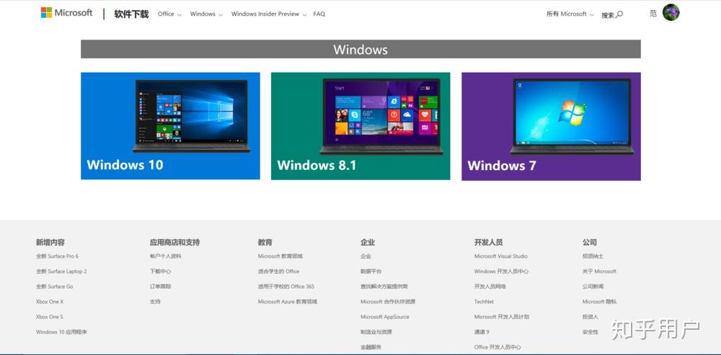Open the search magnifier icon

click(x=619, y=14)
